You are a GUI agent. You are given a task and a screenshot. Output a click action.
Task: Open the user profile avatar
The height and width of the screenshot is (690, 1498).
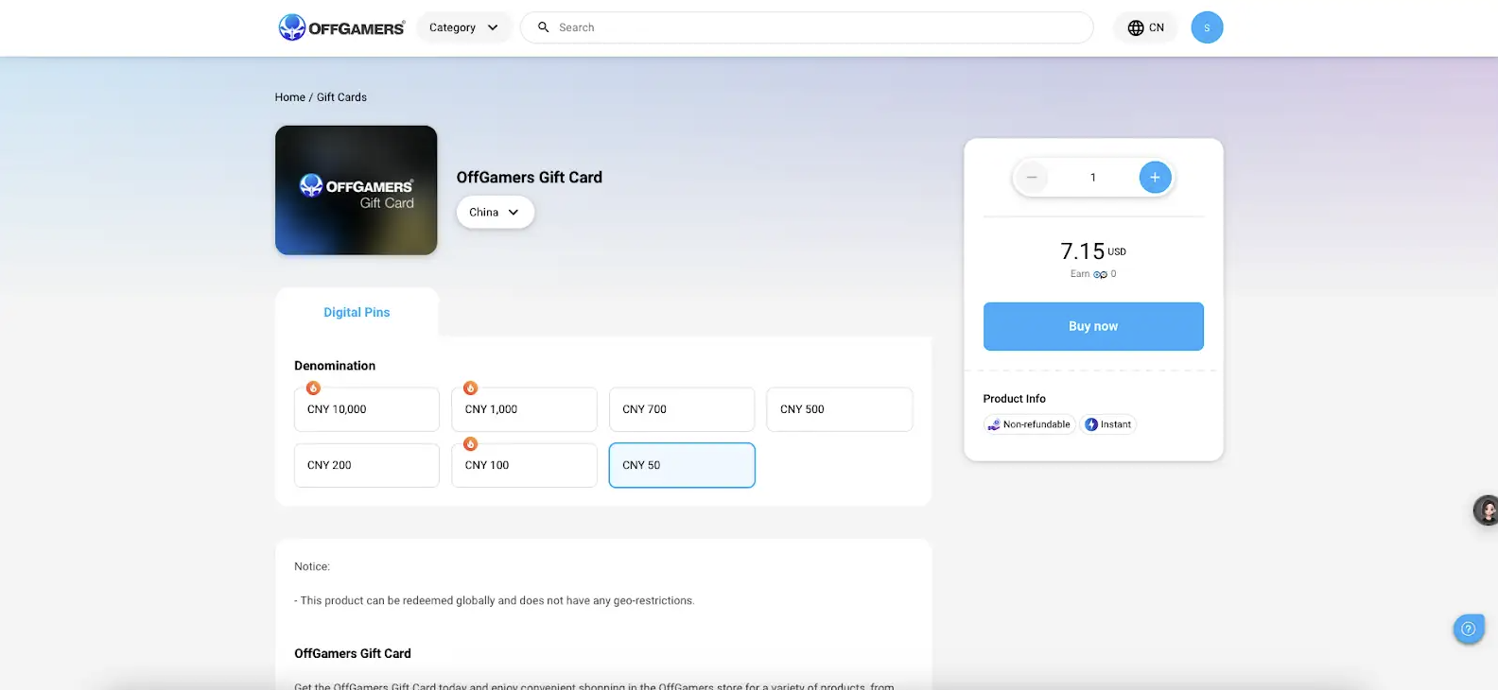tap(1207, 27)
